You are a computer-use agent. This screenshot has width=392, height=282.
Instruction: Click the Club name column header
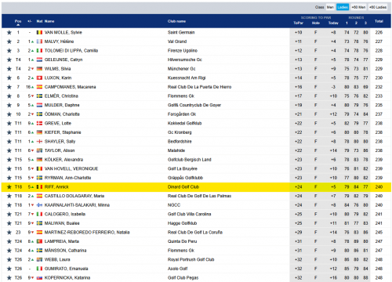pyautogui.click(x=176, y=21)
